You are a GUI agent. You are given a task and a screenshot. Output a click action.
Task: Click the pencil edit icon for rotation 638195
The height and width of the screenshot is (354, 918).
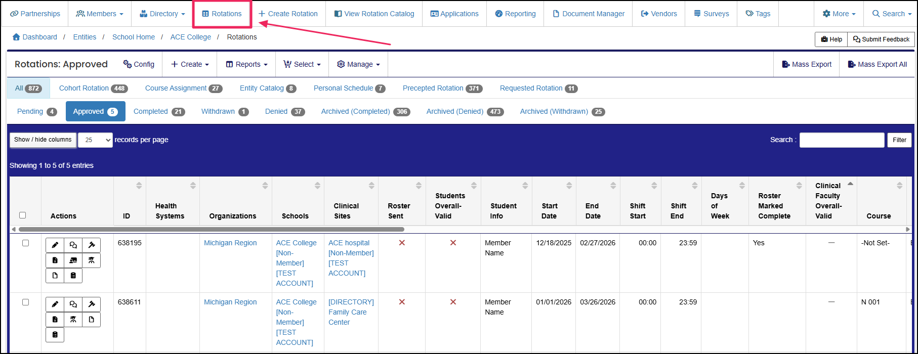tap(55, 245)
